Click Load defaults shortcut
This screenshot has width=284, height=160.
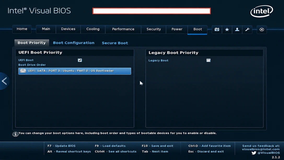pyautogui.click(x=110, y=146)
